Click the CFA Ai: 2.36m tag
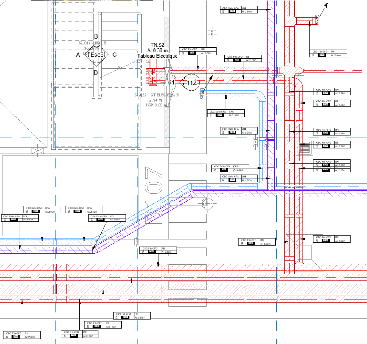Viewport: 367px width, 344px height. [226, 113]
